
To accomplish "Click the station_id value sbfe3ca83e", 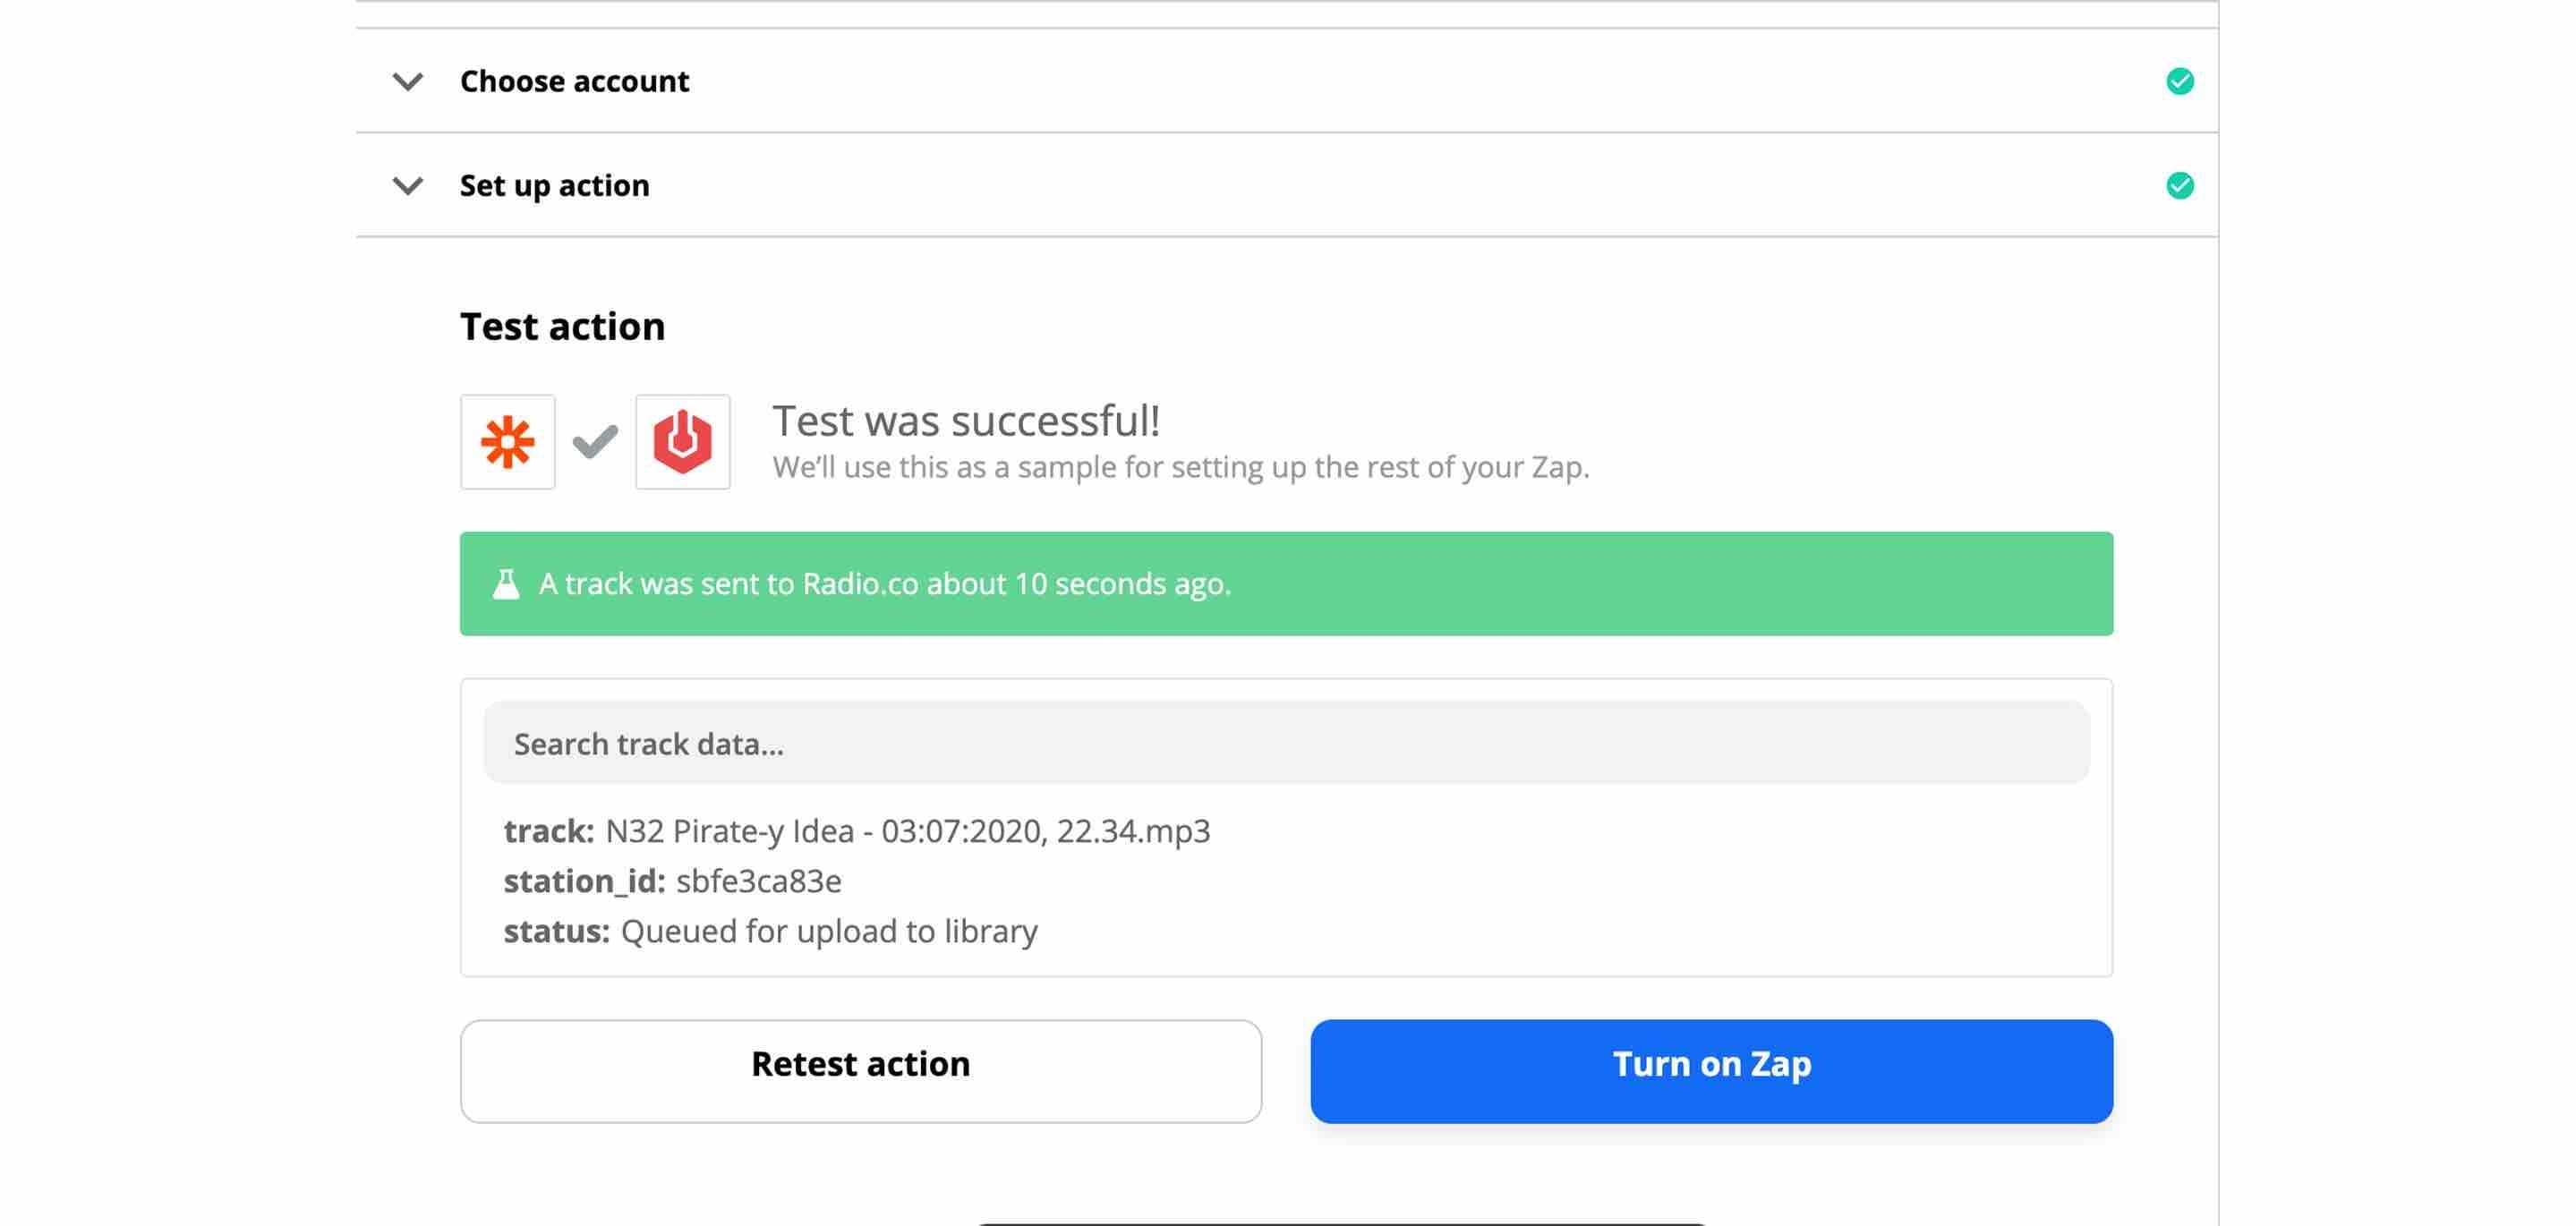I will point(758,881).
